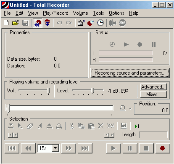This screenshot has height=164, width=174.
Task: Click the eraser icon in Selection
Action: [30, 126]
